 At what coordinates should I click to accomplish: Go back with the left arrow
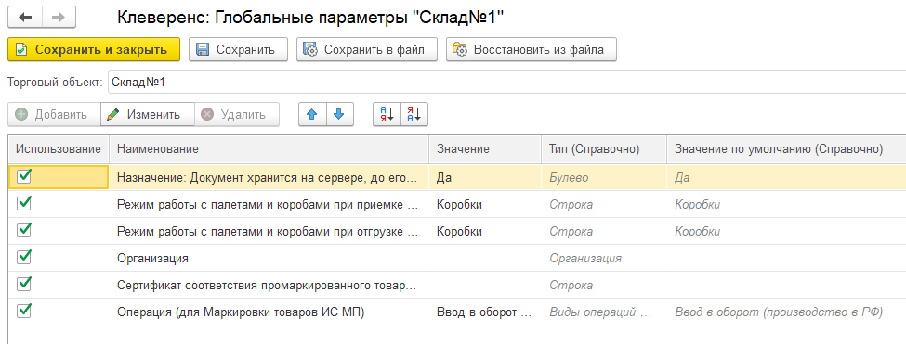(25, 18)
